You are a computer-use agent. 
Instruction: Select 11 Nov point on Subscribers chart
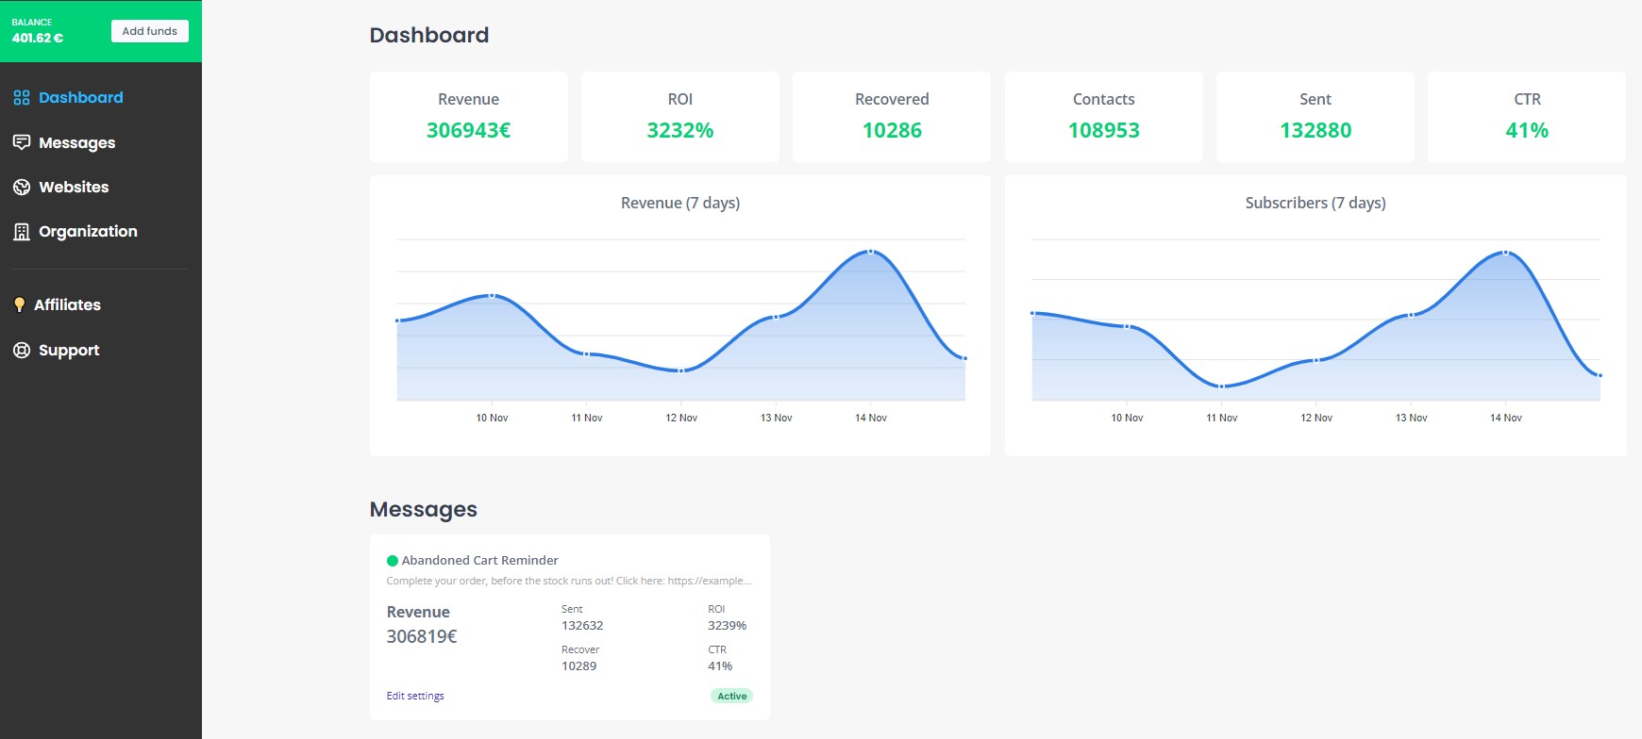tap(1221, 386)
